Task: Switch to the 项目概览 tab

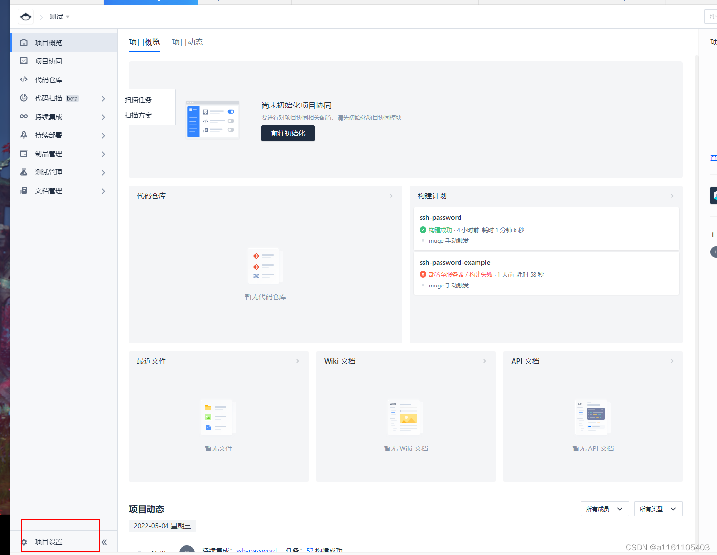Action: tap(145, 42)
